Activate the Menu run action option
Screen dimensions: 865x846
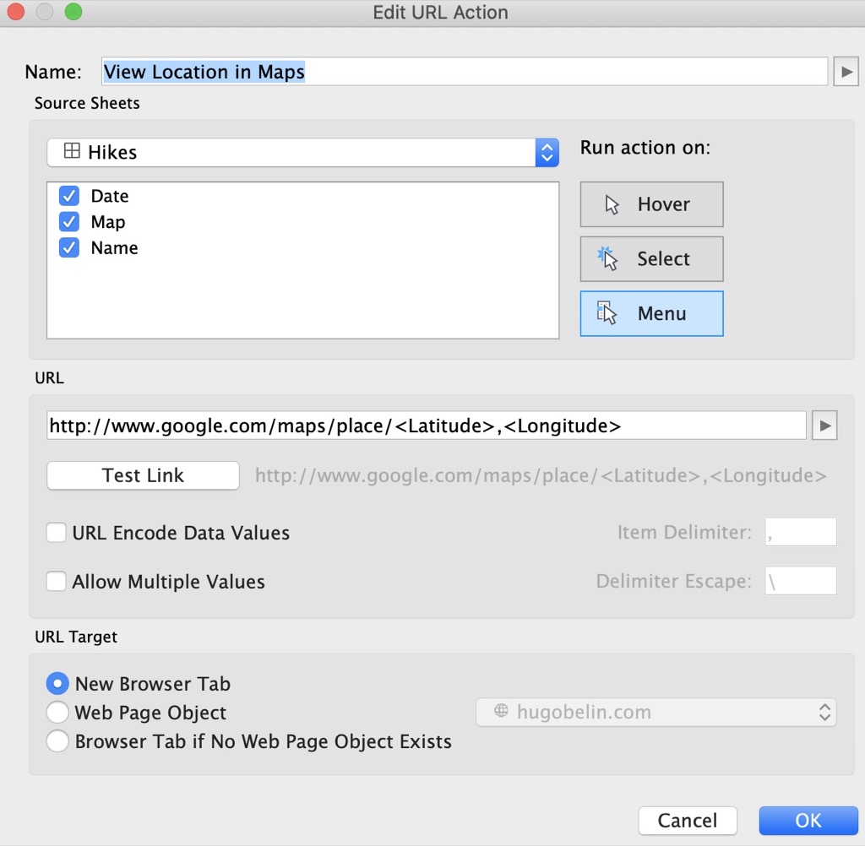650,313
